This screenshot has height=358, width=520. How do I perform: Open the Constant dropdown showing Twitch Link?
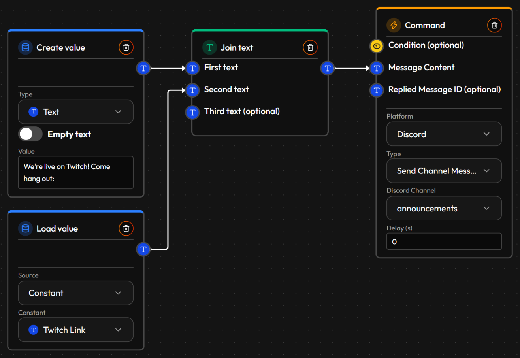[x=76, y=330]
